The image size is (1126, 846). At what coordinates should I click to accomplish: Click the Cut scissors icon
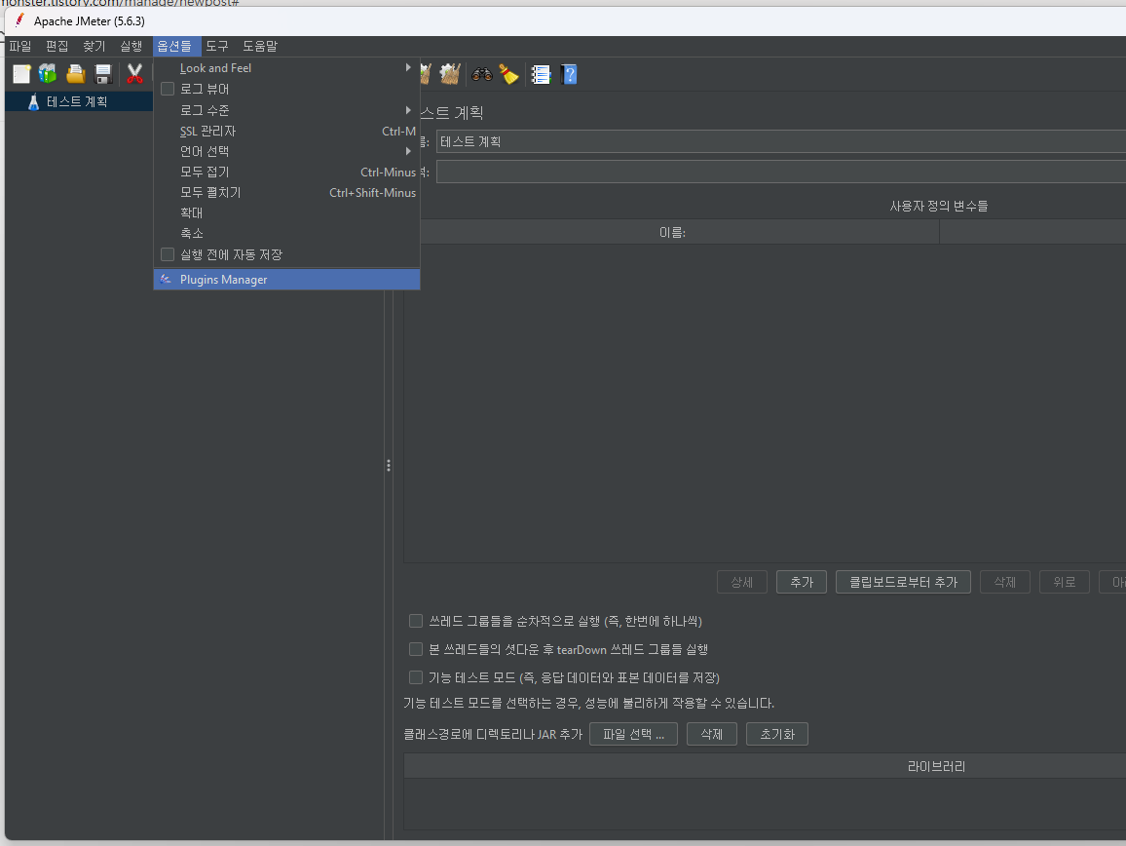click(134, 74)
